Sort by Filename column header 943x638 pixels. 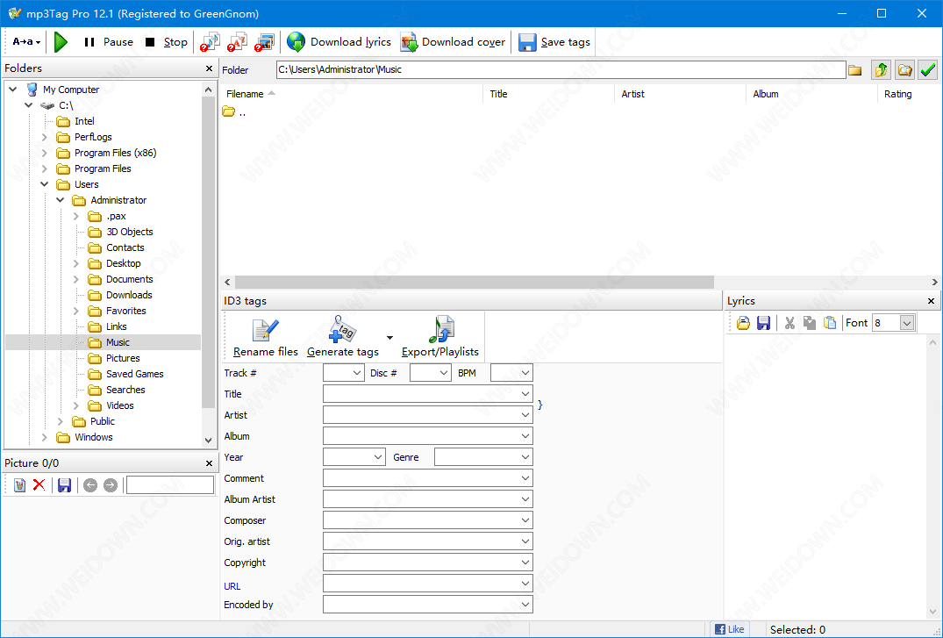click(x=351, y=94)
